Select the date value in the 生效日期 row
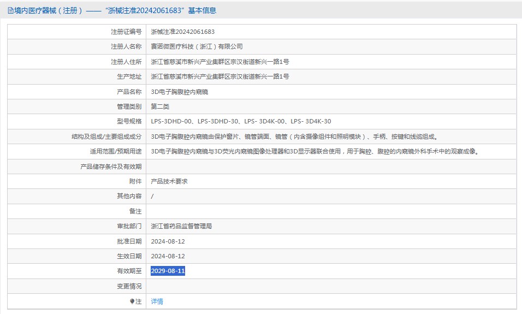Image resolution: width=522 pixels, height=314 pixels. click(168, 256)
